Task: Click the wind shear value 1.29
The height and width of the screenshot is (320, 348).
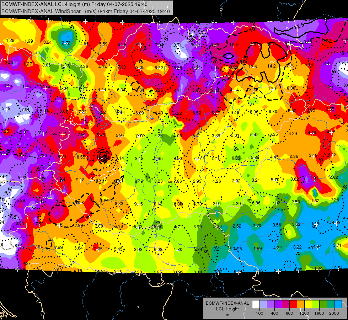Action: pos(10,41)
